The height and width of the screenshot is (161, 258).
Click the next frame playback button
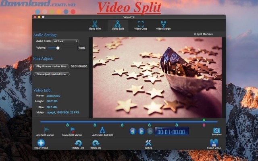point(150,131)
